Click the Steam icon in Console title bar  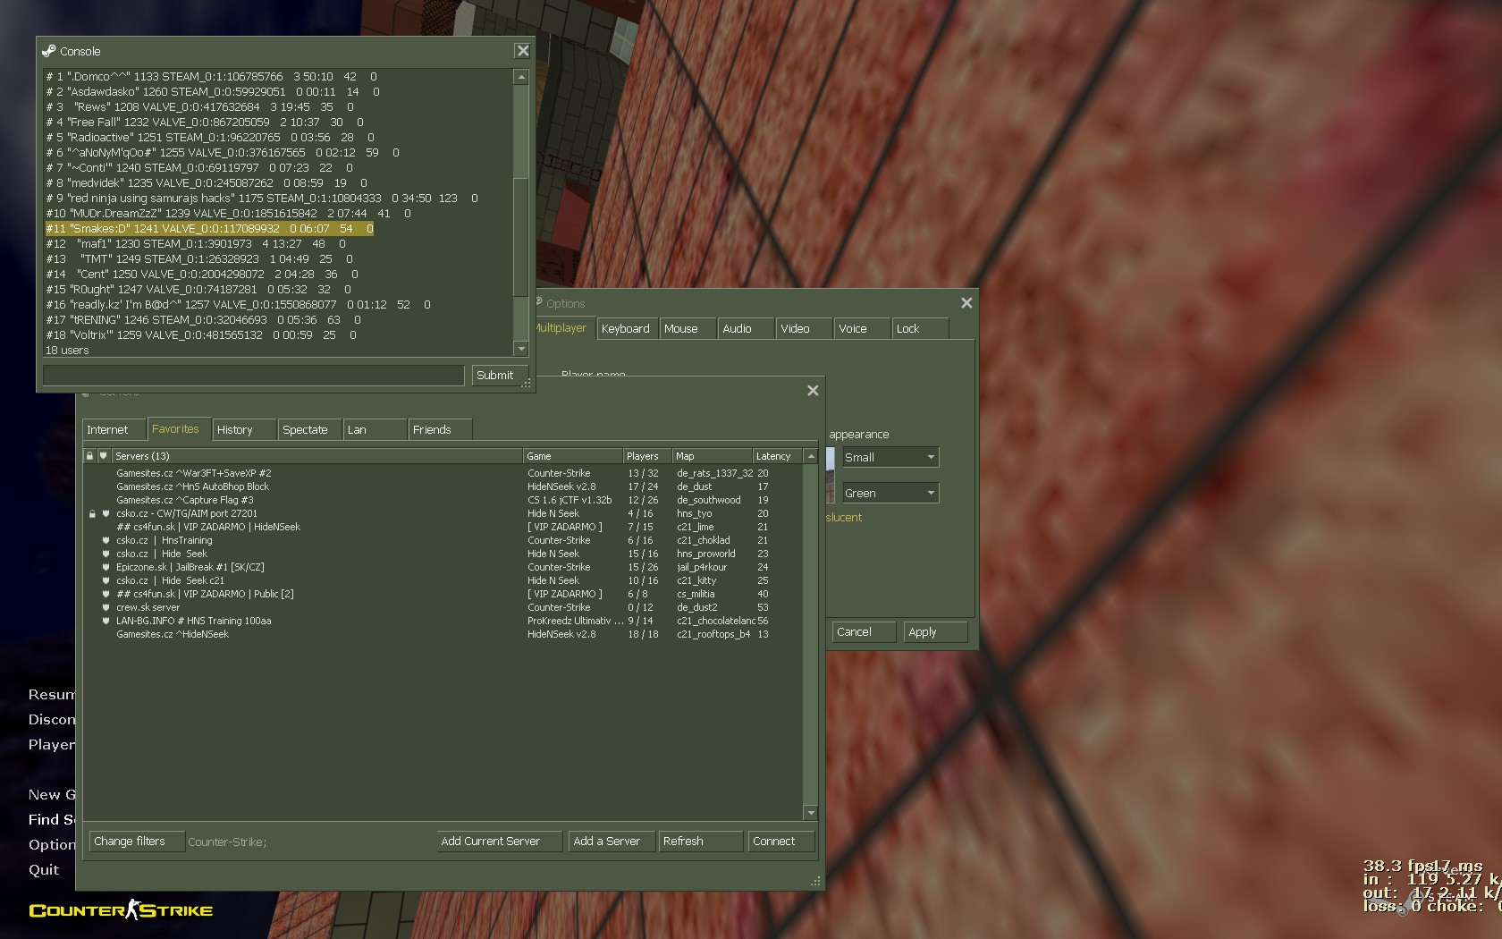pyautogui.click(x=49, y=51)
